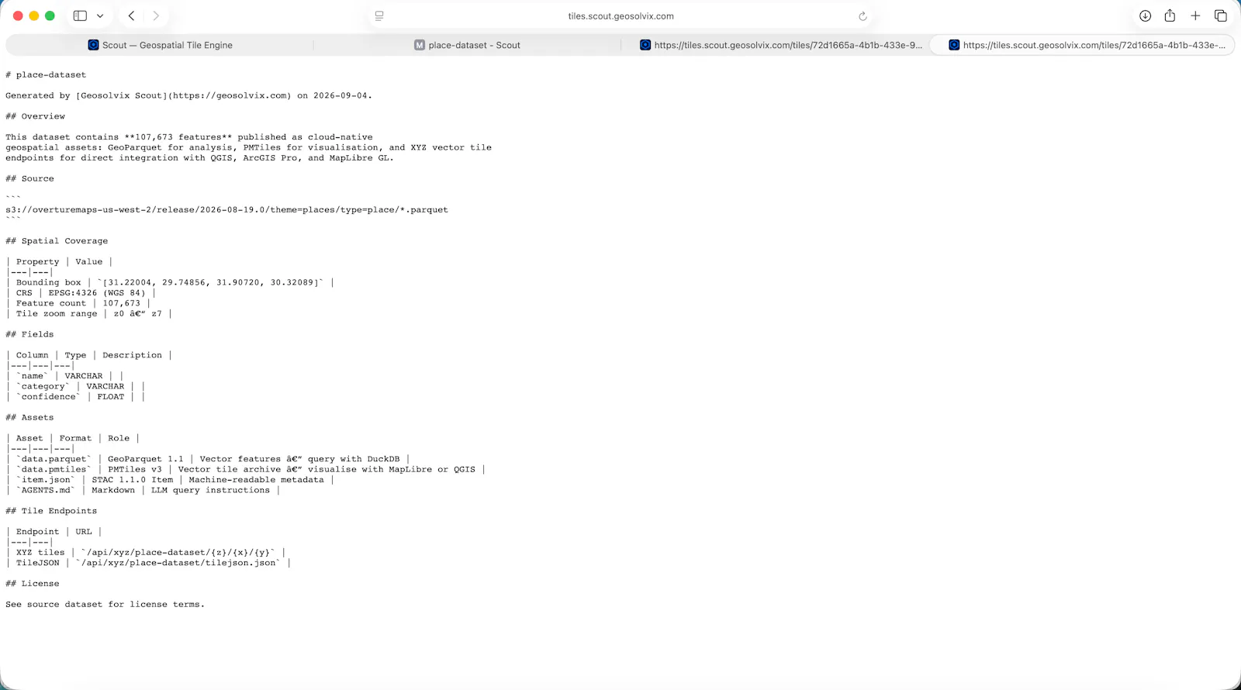Click the 'STAC 1.1.0 Item' format text

click(133, 480)
